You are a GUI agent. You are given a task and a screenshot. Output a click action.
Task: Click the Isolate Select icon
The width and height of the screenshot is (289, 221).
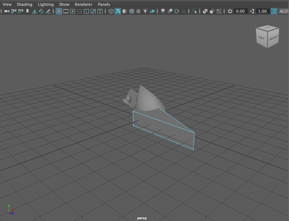(x=194, y=11)
